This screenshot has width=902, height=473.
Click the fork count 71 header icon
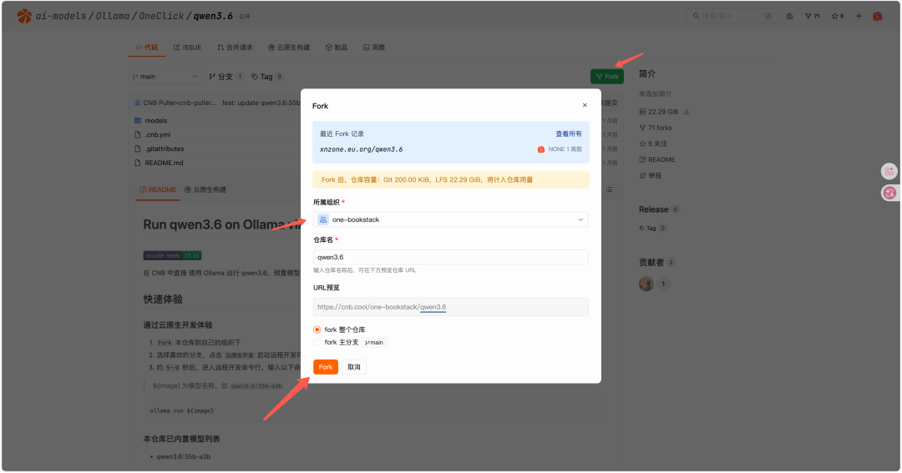click(813, 16)
